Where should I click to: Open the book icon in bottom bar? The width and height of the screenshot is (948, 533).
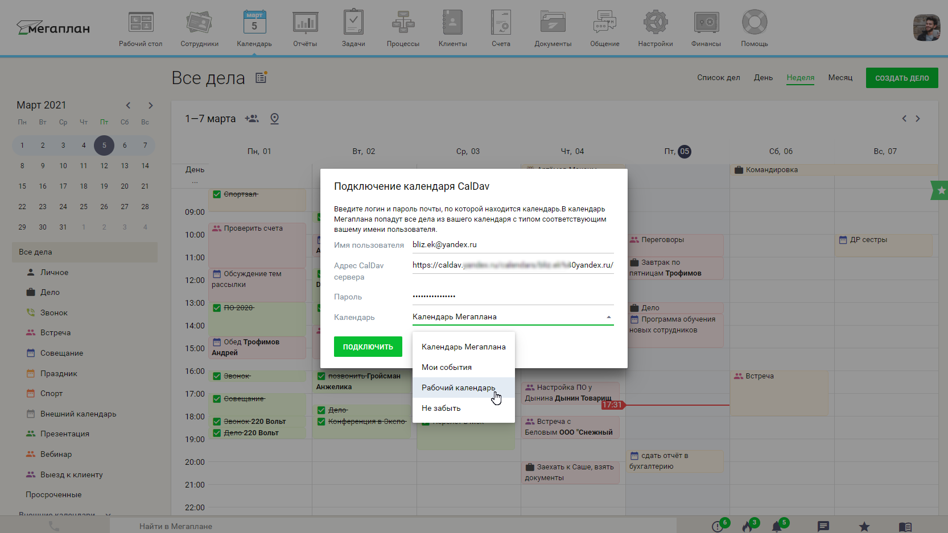point(905,527)
